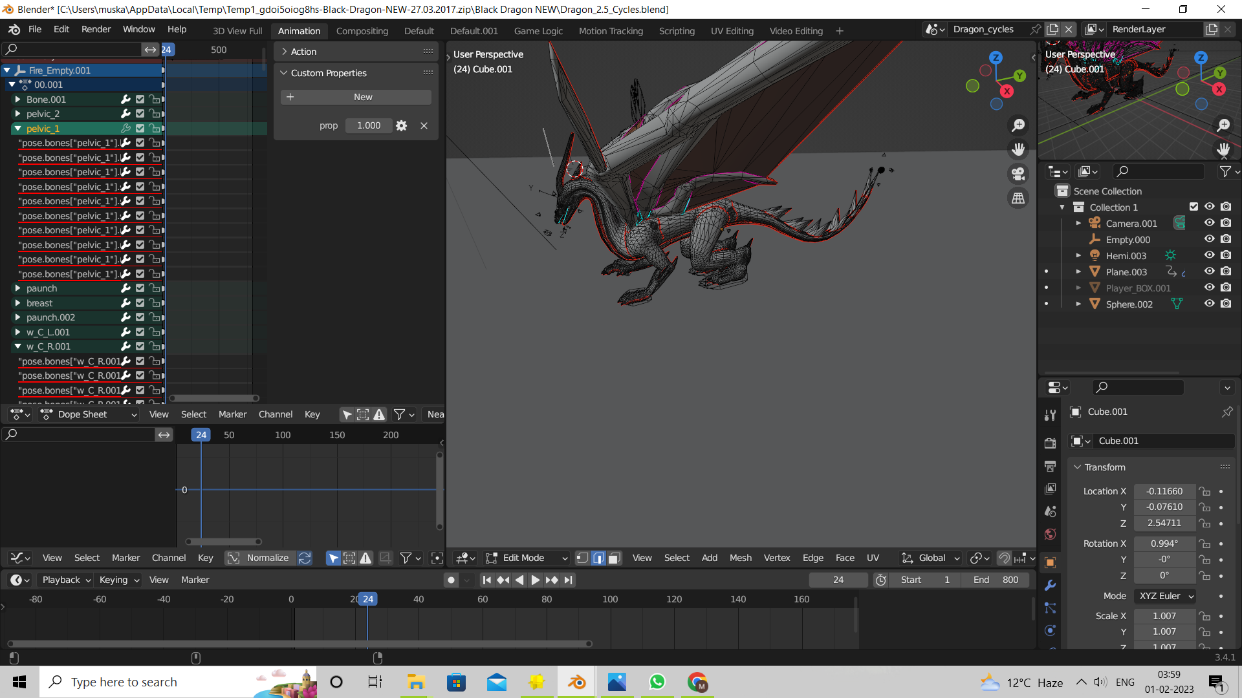Viewport: 1242px width, 698px height.
Task: Switch to the Compositing workspace tab
Action: point(362,31)
